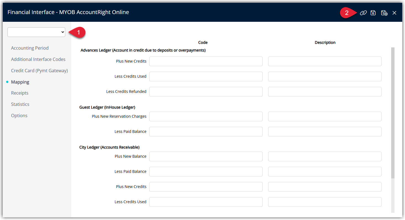Click City Ledger Less Paid Balance code field

point(206,171)
